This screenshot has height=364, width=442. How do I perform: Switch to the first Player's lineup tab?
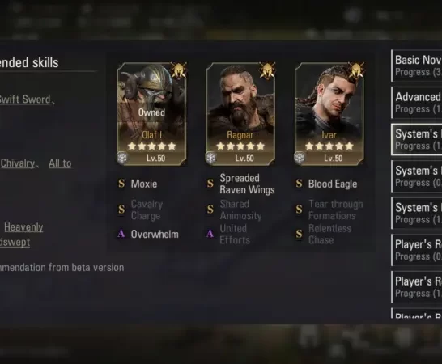(417, 250)
